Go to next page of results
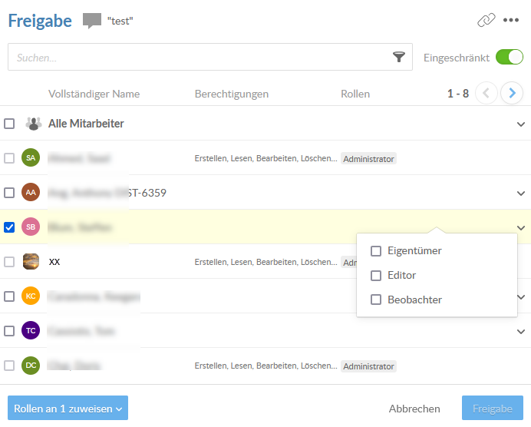531x427 pixels. click(x=512, y=93)
